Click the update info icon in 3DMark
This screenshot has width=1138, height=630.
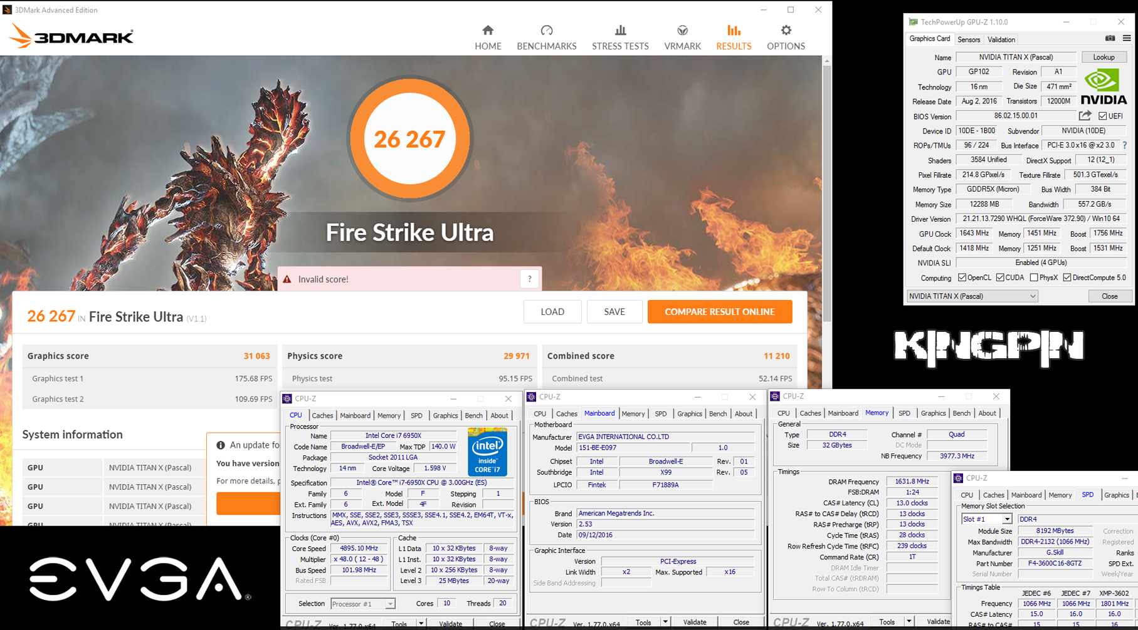(221, 445)
